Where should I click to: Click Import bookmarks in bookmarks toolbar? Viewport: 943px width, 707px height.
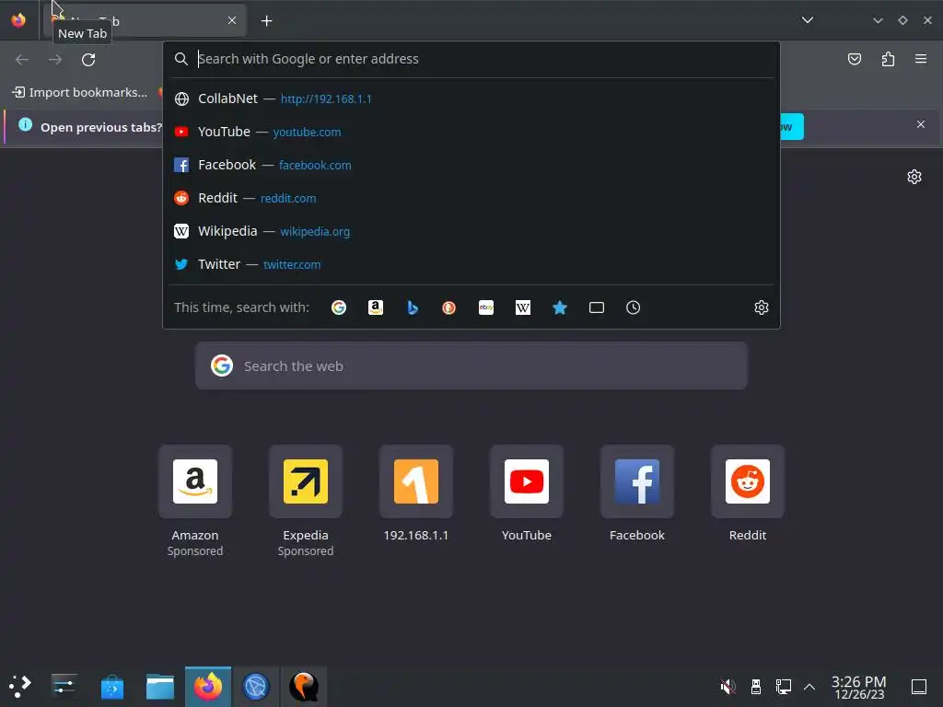(x=79, y=93)
